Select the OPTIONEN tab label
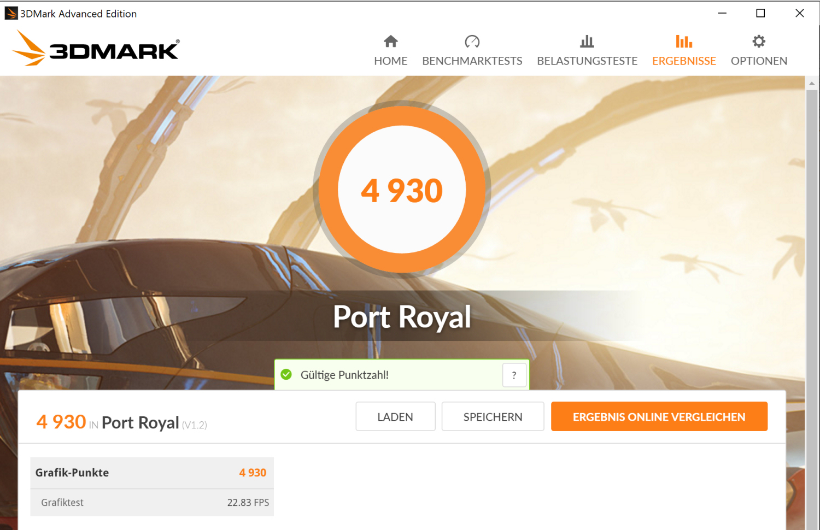Viewport: 820px width, 530px height. tap(759, 61)
